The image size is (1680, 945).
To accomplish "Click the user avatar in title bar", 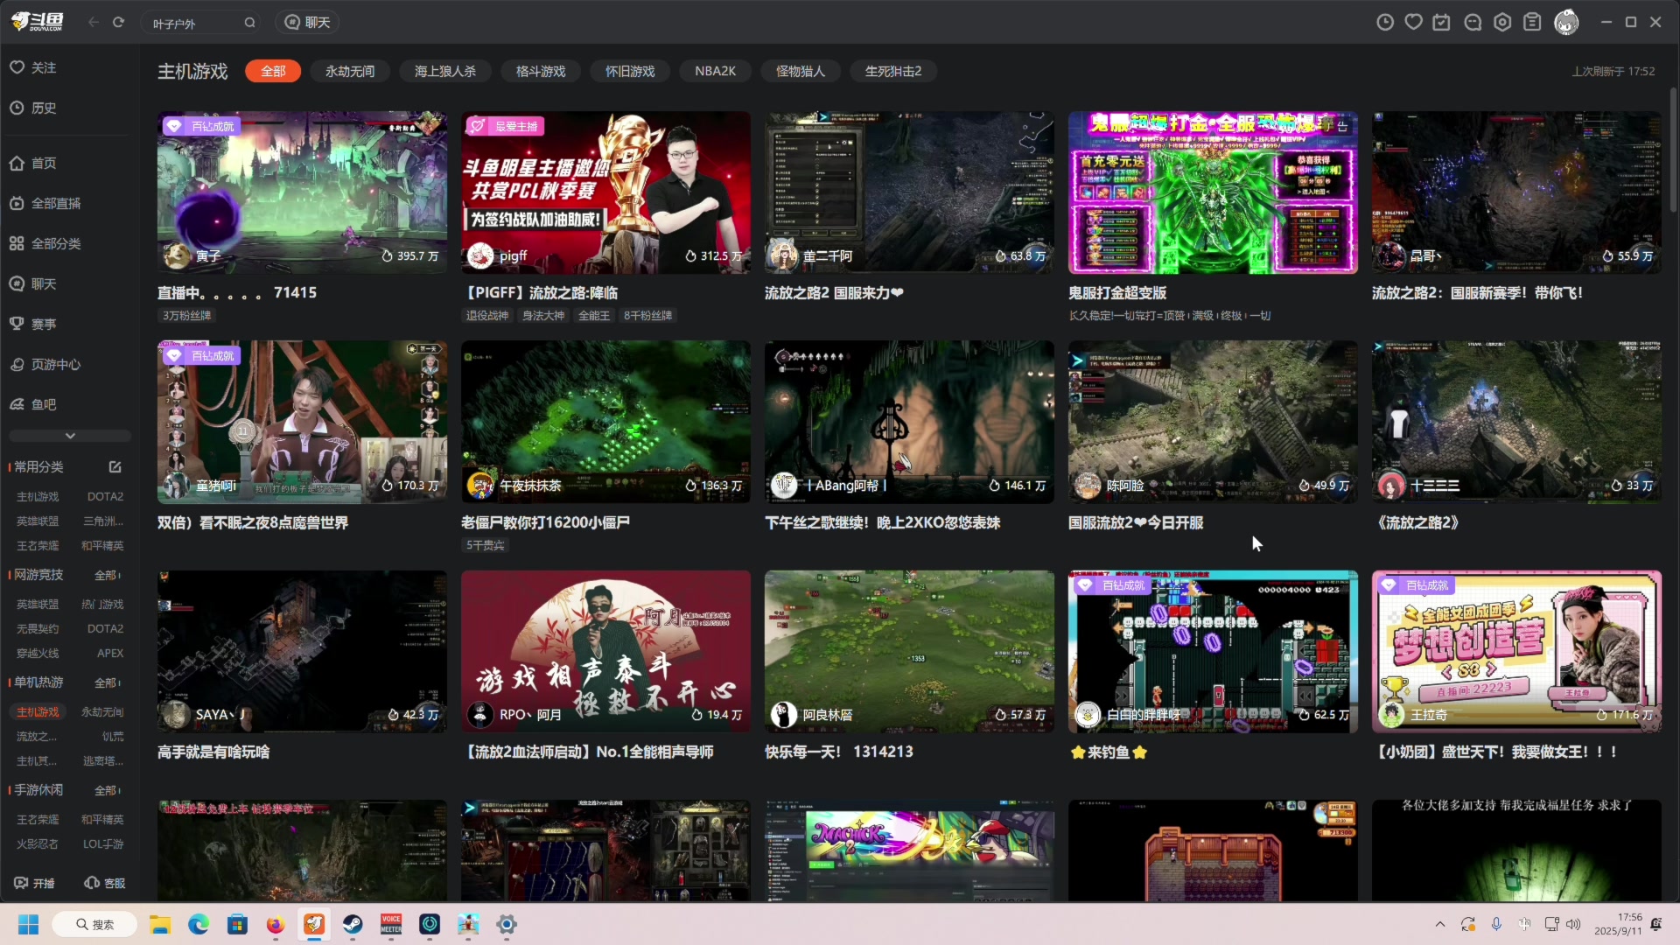I will click(x=1566, y=22).
